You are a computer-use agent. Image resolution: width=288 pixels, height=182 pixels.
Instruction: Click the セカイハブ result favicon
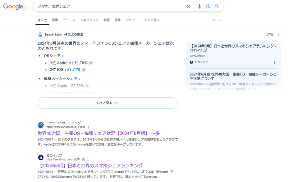click(41, 157)
